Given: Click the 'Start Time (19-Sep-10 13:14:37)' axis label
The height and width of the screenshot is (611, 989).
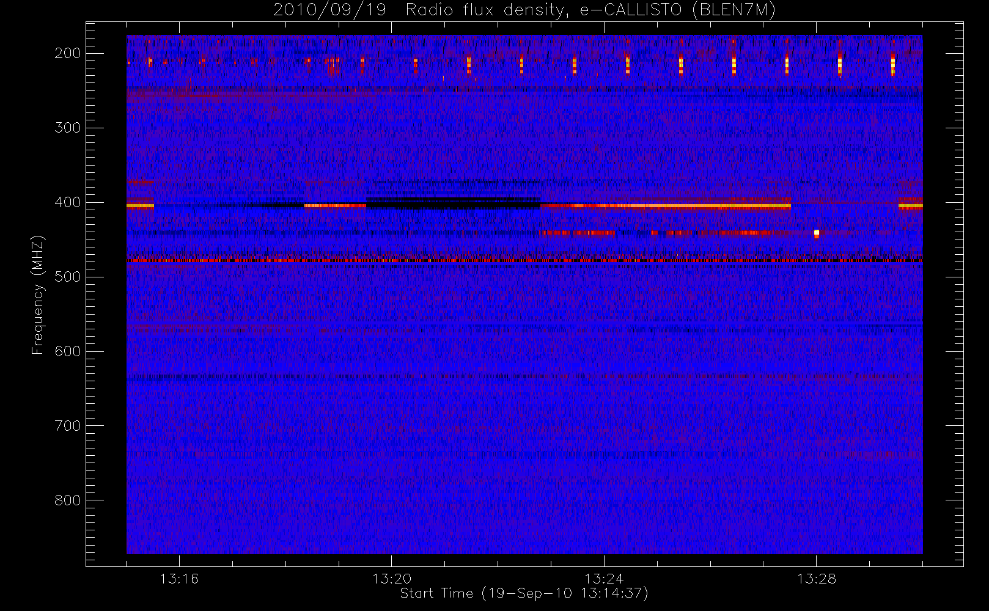Looking at the screenshot, I should [x=524, y=593].
